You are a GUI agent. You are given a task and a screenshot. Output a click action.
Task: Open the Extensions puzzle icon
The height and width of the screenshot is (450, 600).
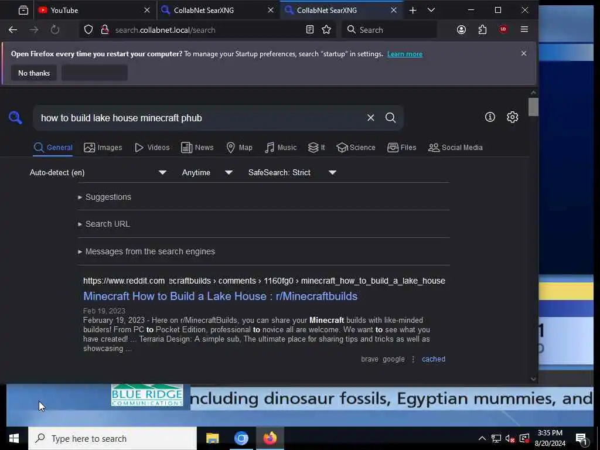tap(483, 29)
